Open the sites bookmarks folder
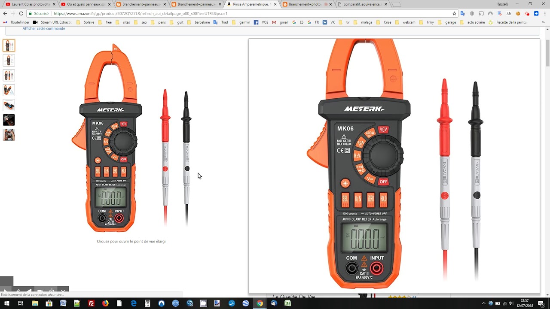Viewport: 550px width, 309px height. 123,22
